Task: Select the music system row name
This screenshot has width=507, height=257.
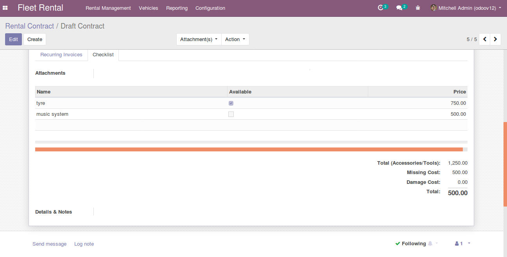Action: pos(52,114)
